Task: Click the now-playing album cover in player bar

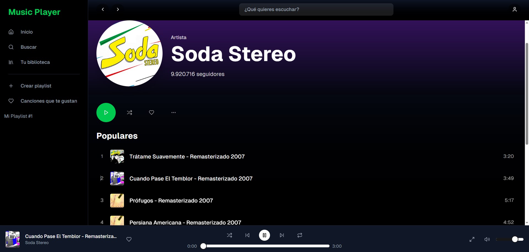Action: (13, 239)
